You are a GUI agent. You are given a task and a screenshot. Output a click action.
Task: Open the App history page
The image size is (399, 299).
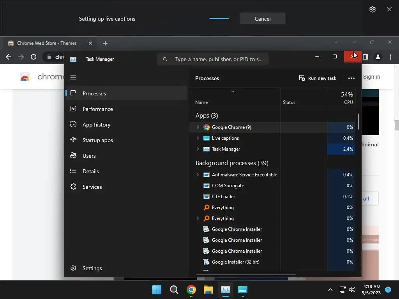(127, 125)
